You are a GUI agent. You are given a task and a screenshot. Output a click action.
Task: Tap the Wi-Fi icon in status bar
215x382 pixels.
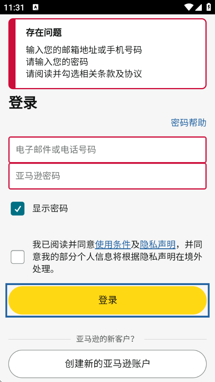(189, 7)
